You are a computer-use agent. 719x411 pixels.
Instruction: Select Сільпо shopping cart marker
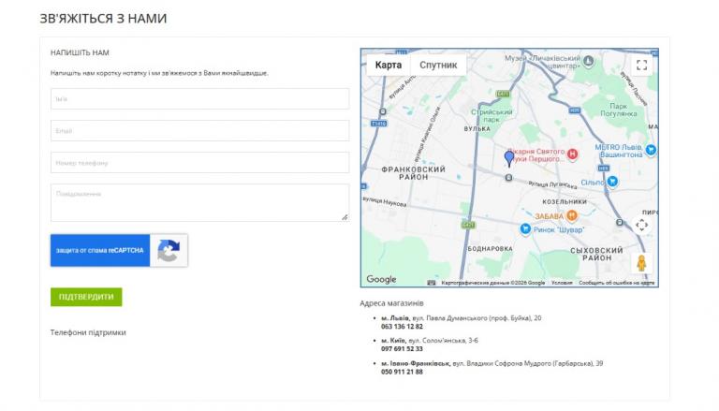[x=612, y=182]
